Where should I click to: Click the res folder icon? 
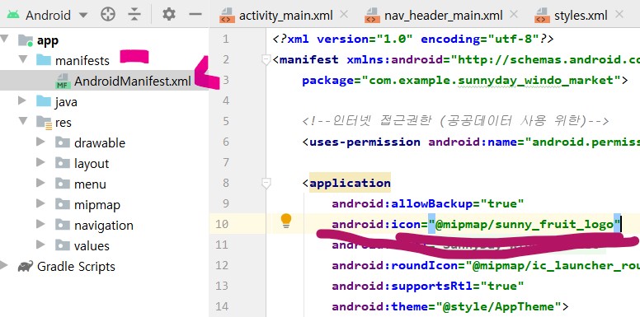(x=44, y=122)
